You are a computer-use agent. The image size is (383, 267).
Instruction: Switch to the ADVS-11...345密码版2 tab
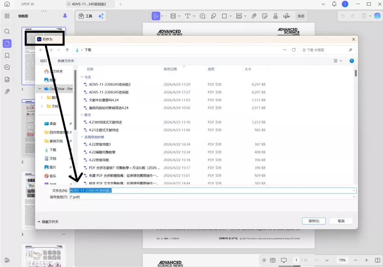click(x=89, y=4)
